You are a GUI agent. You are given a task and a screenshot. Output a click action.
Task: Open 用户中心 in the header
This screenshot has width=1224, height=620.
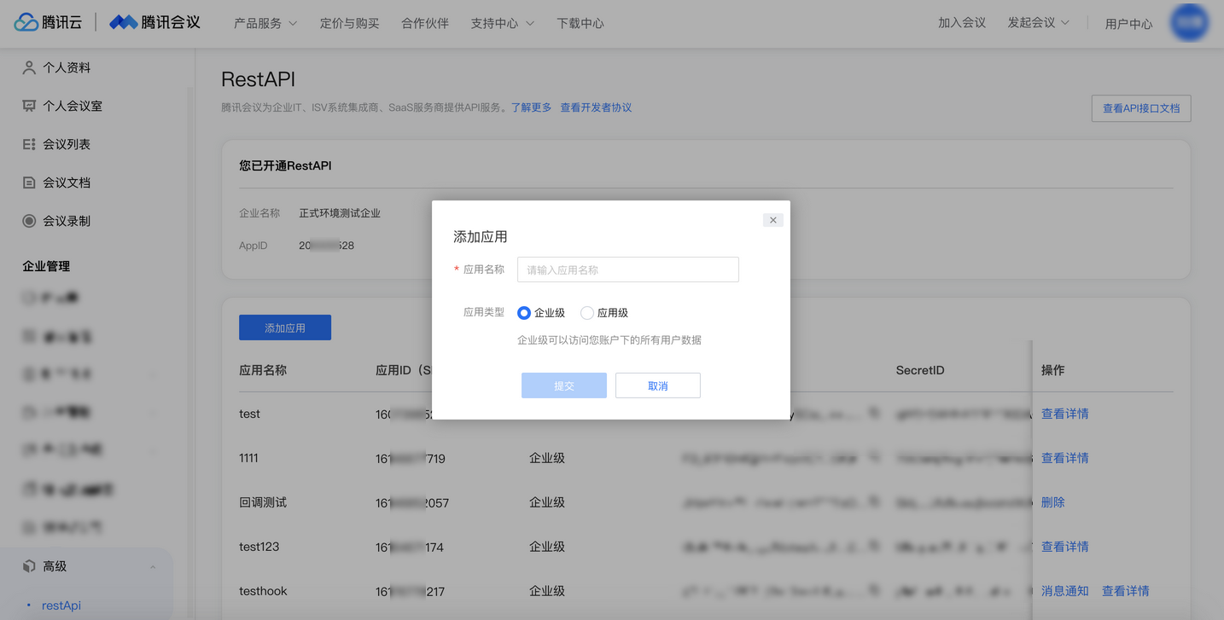pos(1128,24)
